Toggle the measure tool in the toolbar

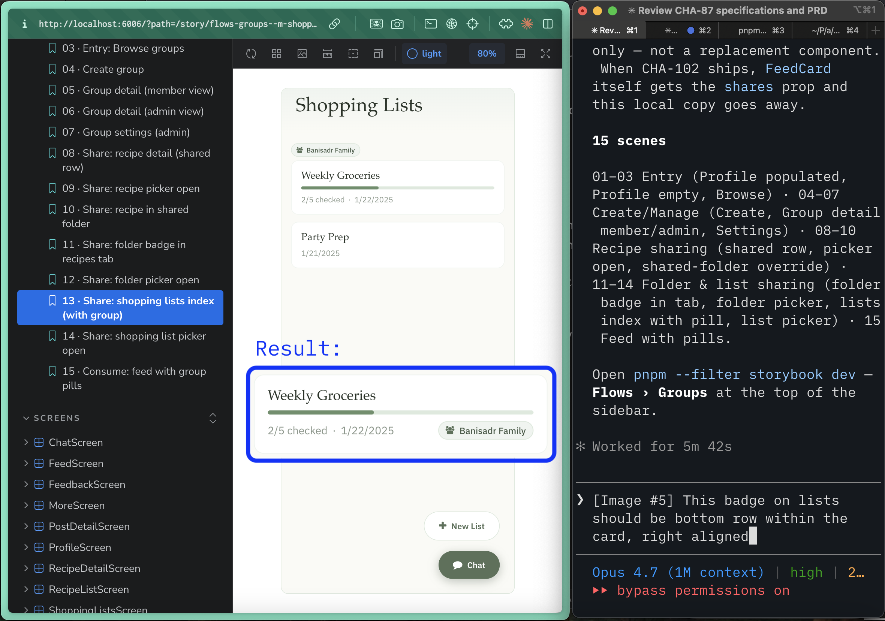[327, 54]
